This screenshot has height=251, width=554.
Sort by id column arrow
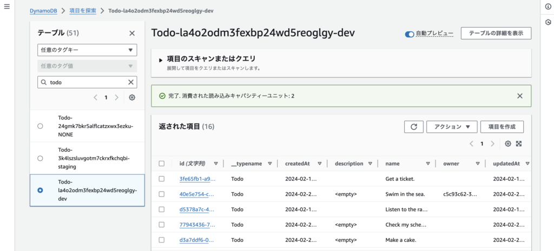coord(216,164)
